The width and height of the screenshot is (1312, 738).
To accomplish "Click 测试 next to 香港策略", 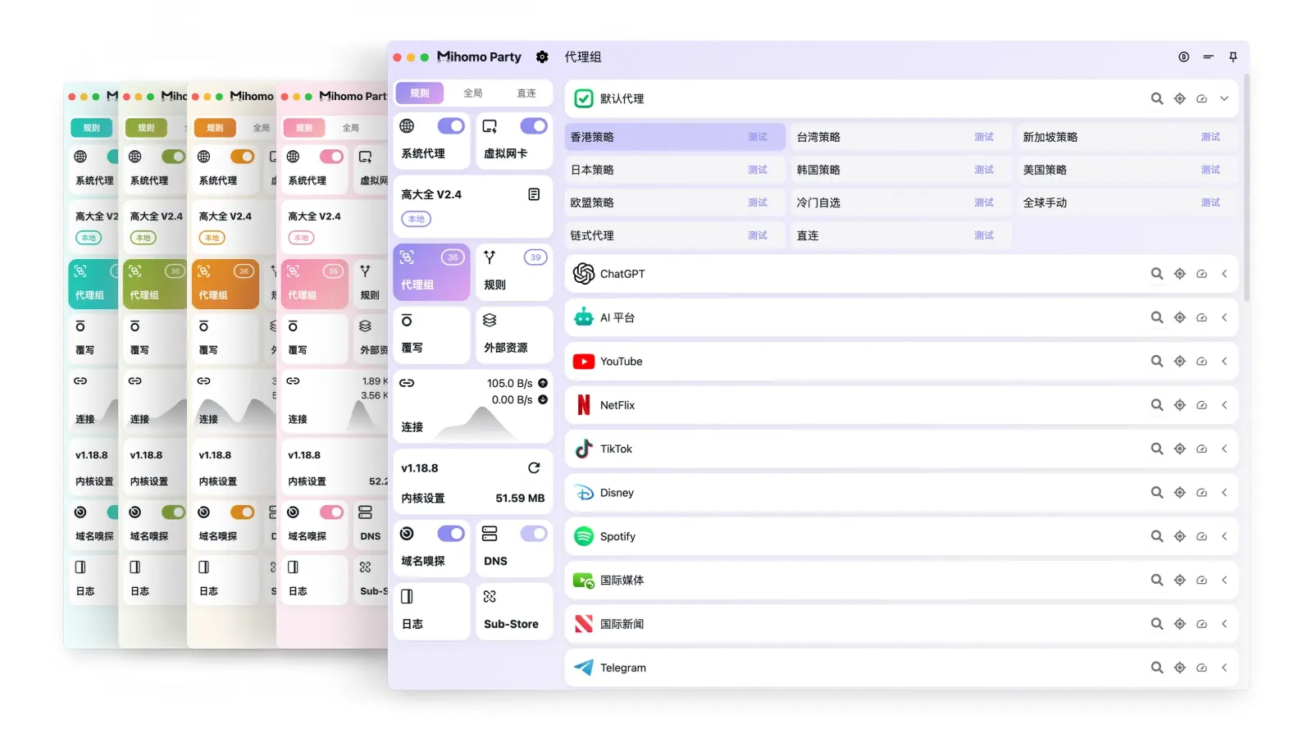I will tap(757, 136).
